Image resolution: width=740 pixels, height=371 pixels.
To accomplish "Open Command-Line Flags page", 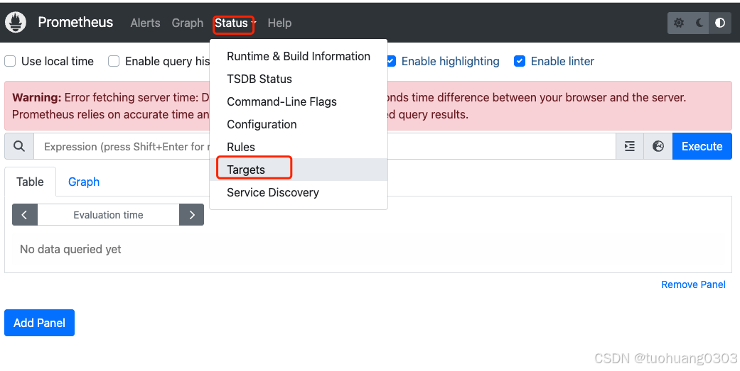I will [299, 101].
